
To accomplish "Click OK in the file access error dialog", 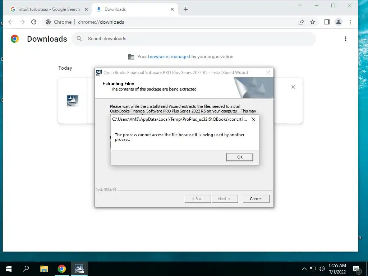I will tap(240, 157).
